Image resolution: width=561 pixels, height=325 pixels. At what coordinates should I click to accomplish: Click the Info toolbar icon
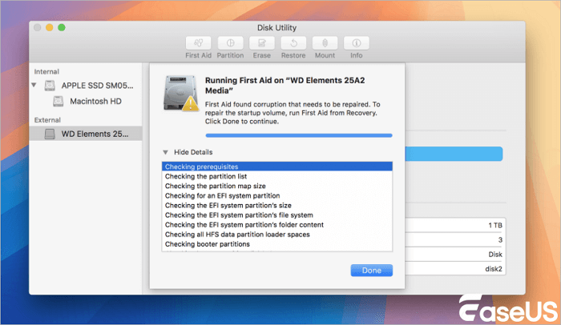point(356,43)
